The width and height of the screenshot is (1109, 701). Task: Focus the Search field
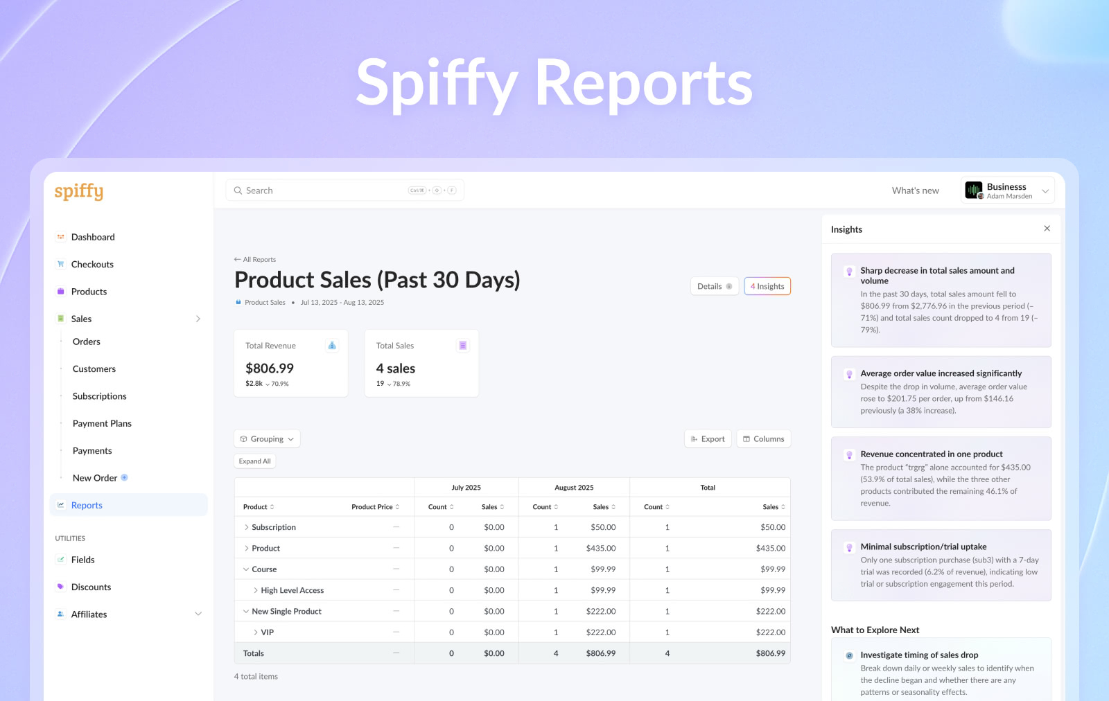click(344, 190)
